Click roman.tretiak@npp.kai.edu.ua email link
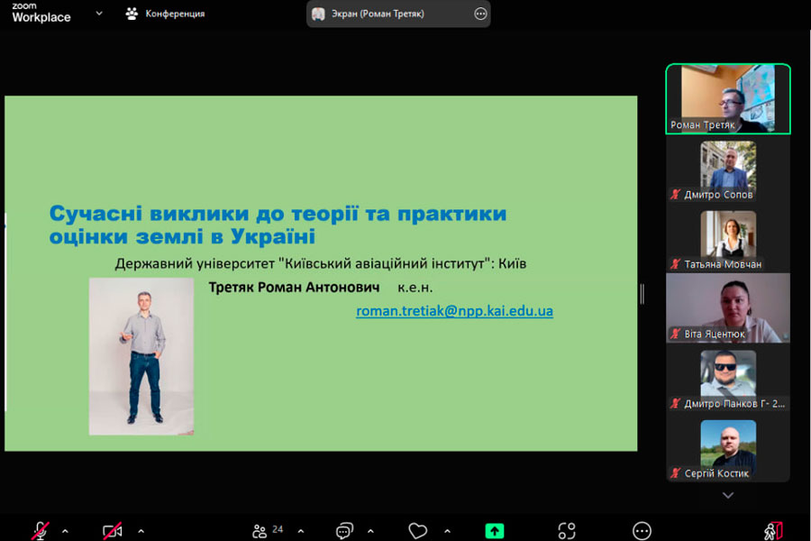Viewport: 811px width, 541px height. 455,310
